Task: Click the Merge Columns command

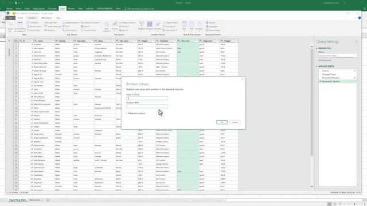Action: (x=127, y=23)
